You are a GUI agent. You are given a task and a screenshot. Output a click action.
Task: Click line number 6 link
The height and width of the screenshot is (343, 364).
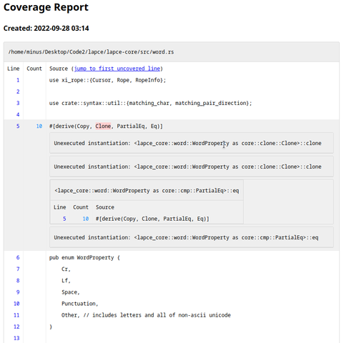[18, 257]
